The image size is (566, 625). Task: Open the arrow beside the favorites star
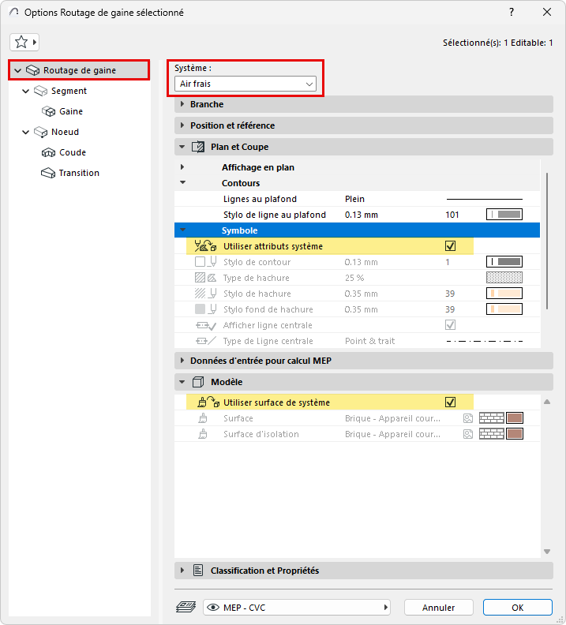click(x=35, y=42)
